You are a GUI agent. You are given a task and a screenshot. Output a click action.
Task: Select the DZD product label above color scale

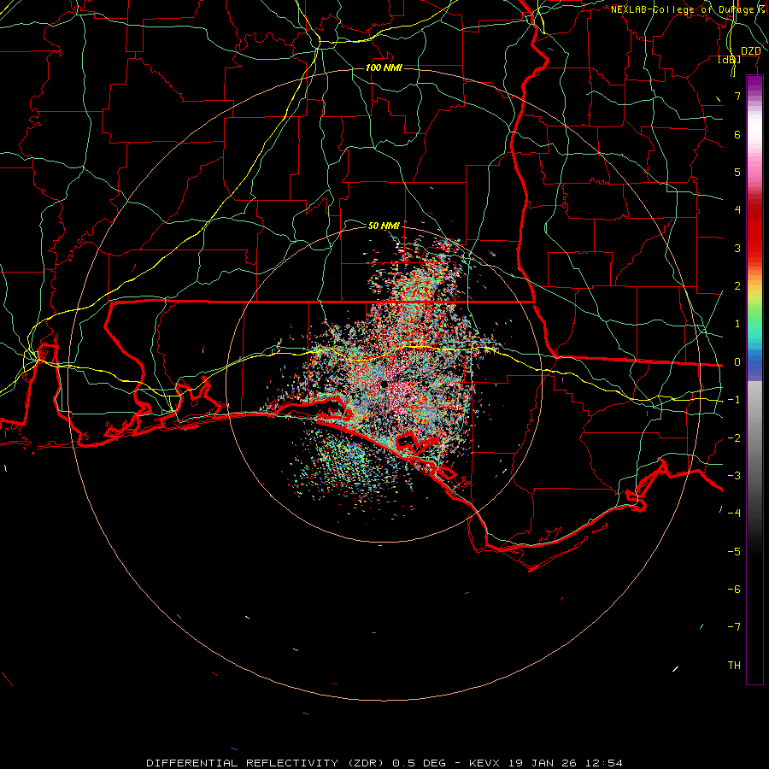[x=750, y=51]
